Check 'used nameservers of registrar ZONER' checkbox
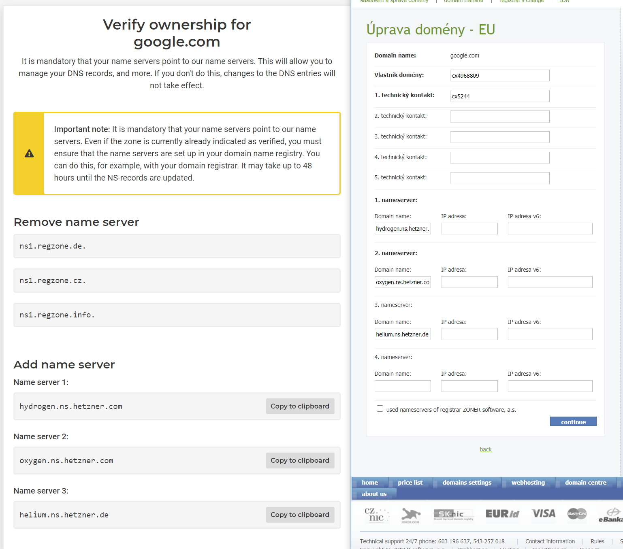This screenshot has width=623, height=549. click(380, 409)
